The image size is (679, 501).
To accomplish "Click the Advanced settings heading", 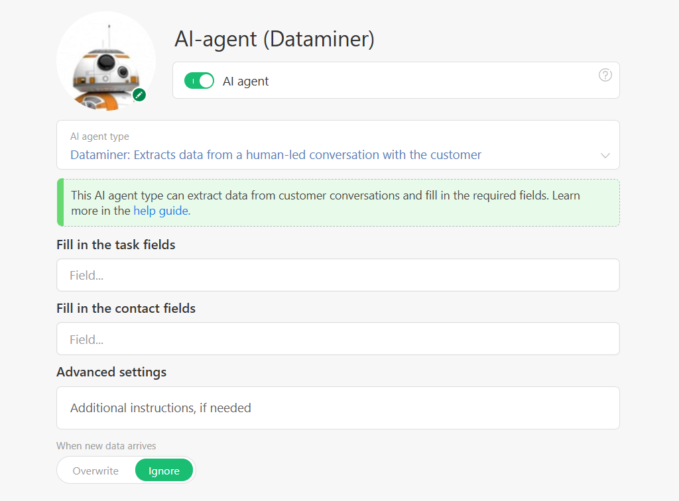I will tap(111, 372).
